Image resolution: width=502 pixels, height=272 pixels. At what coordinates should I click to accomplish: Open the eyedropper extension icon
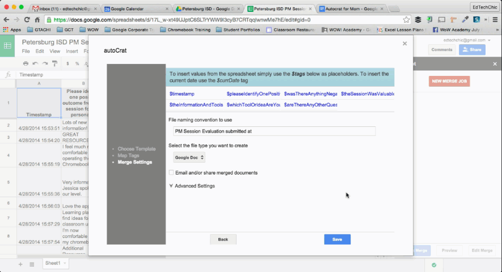465,20
